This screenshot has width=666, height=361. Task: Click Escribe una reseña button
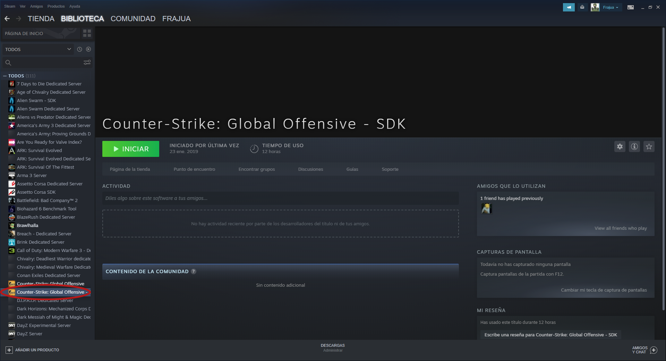pos(550,335)
